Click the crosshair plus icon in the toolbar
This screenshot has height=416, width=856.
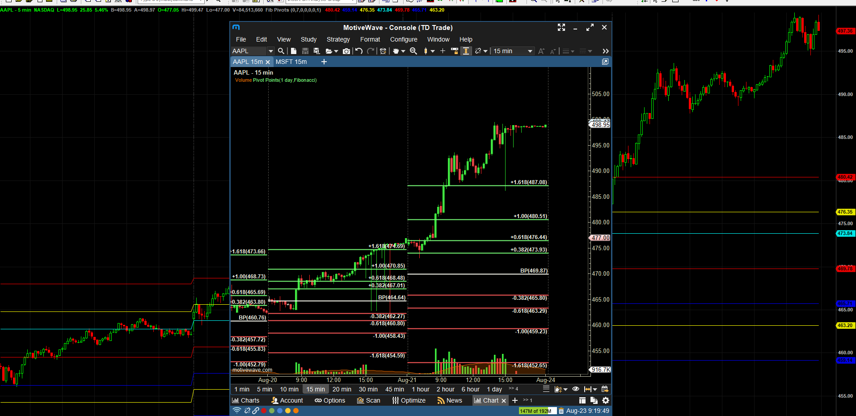(x=443, y=51)
